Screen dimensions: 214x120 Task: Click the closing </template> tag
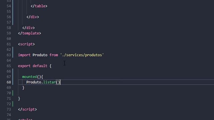tap(29, 33)
